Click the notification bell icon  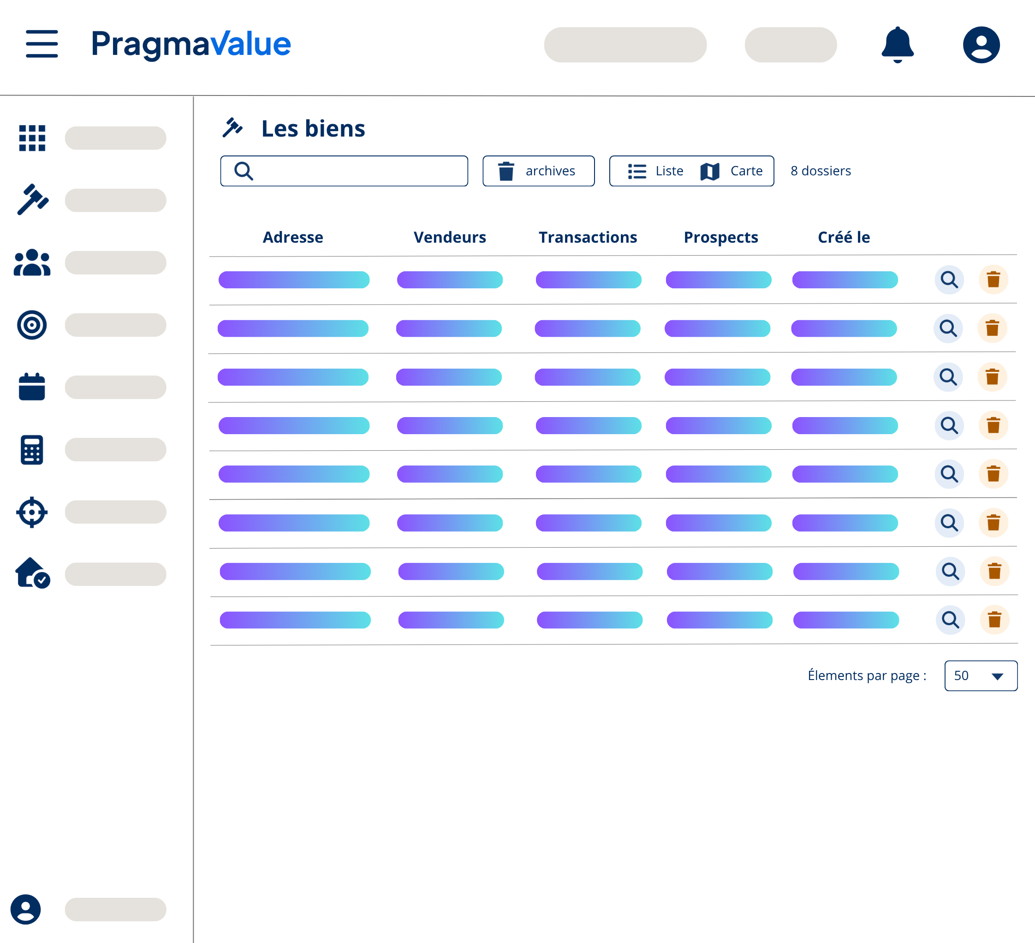[x=897, y=45]
